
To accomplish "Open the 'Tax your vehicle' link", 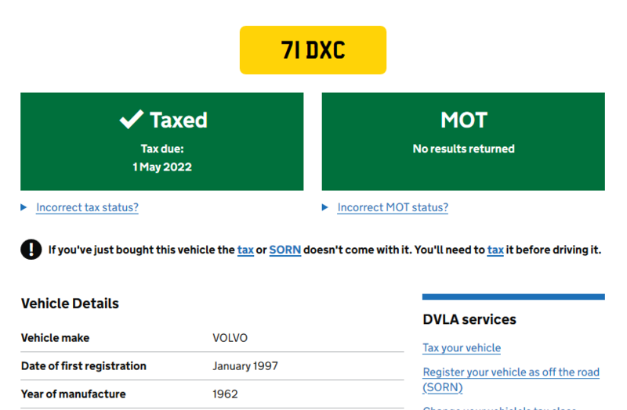I will [x=462, y=347].
